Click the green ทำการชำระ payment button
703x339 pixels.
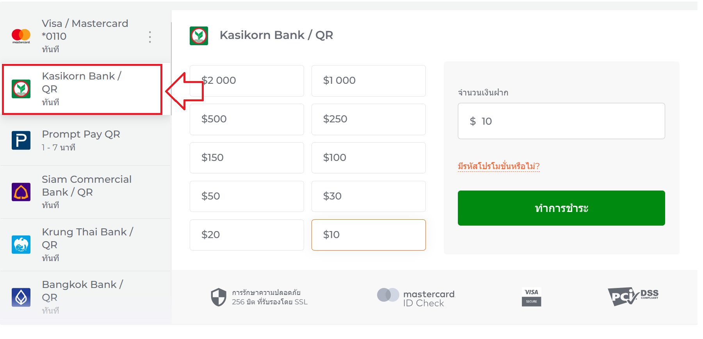point(561,208)
